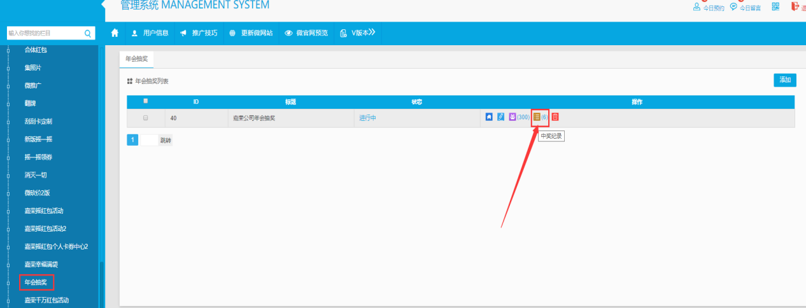This screenshot has height=308, width=806.
Task: Toggle the select-all checkbox in table header
Action: click(146, 101)
